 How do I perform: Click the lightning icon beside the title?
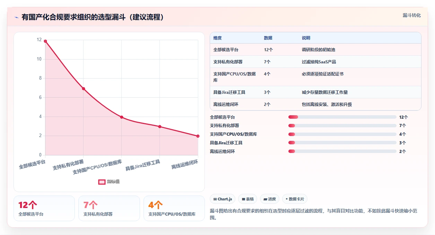(16, 17)
